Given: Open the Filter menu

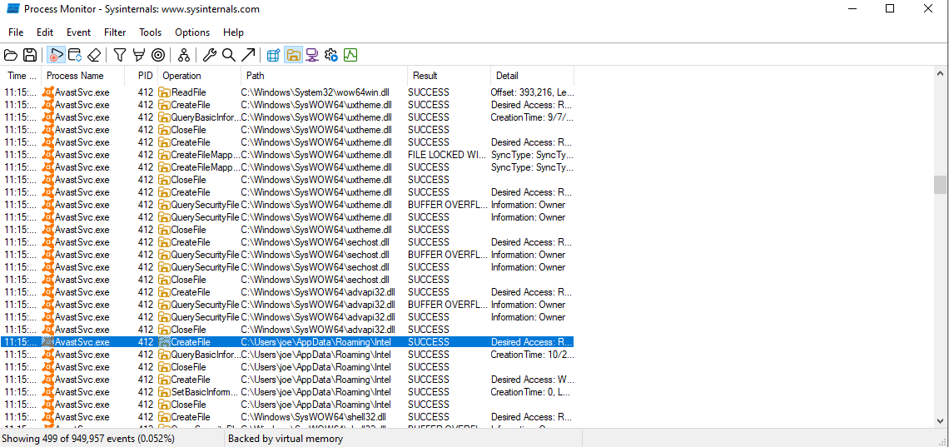Looking at the screenshot, I should pos(115,32).
